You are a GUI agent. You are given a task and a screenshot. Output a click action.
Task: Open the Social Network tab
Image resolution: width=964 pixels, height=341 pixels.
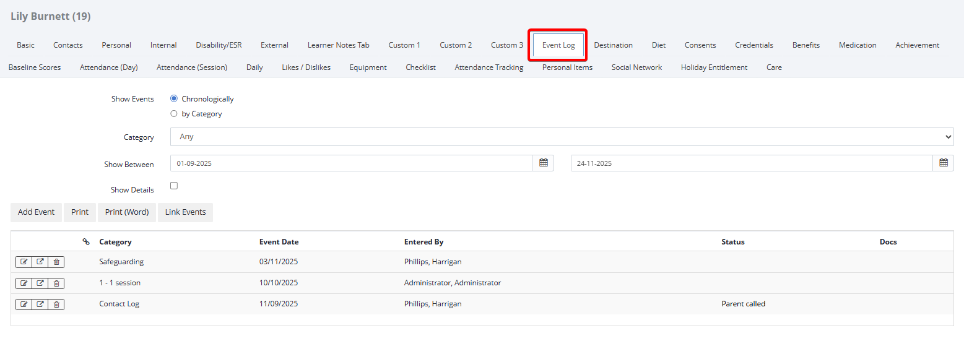(636, 67)
